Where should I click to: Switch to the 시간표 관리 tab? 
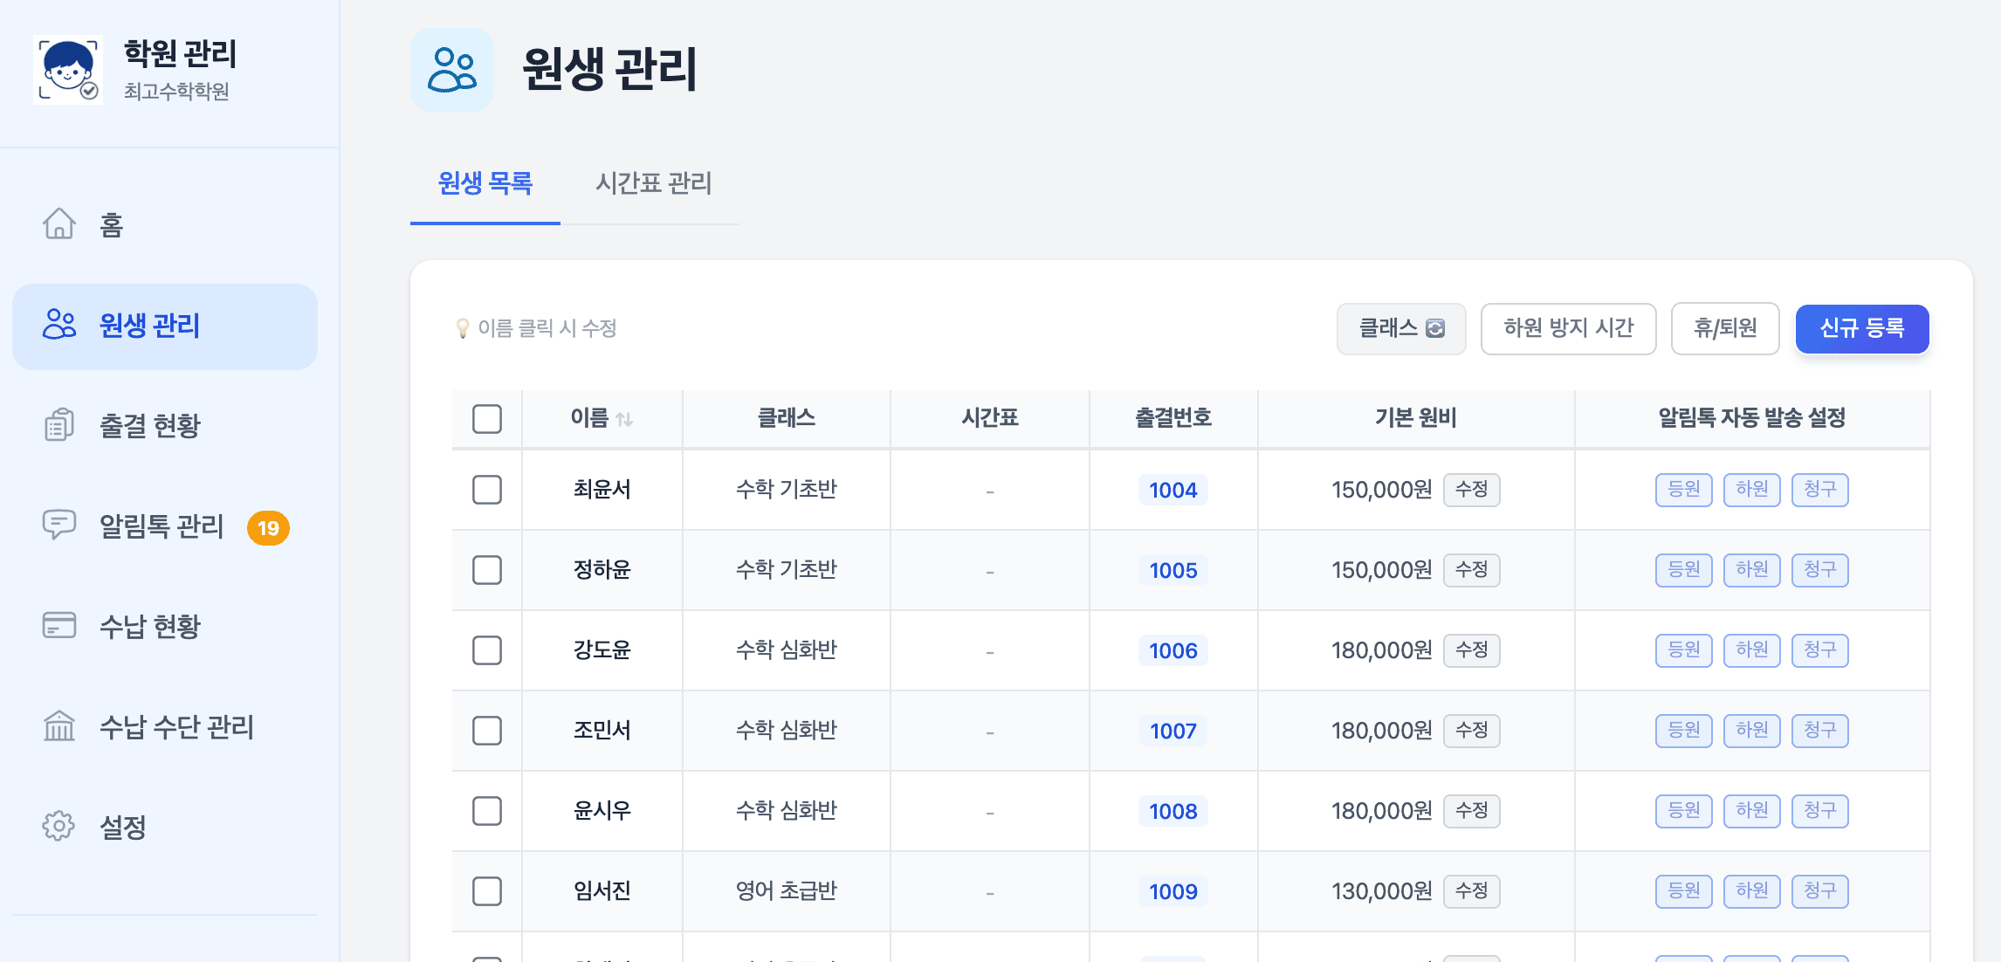point(653,184)
